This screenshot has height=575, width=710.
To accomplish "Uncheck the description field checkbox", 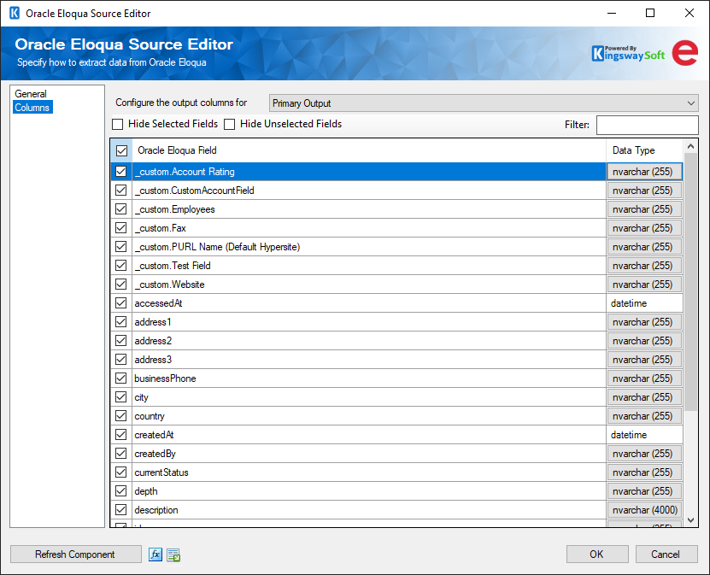I will (x=121, y=510).
